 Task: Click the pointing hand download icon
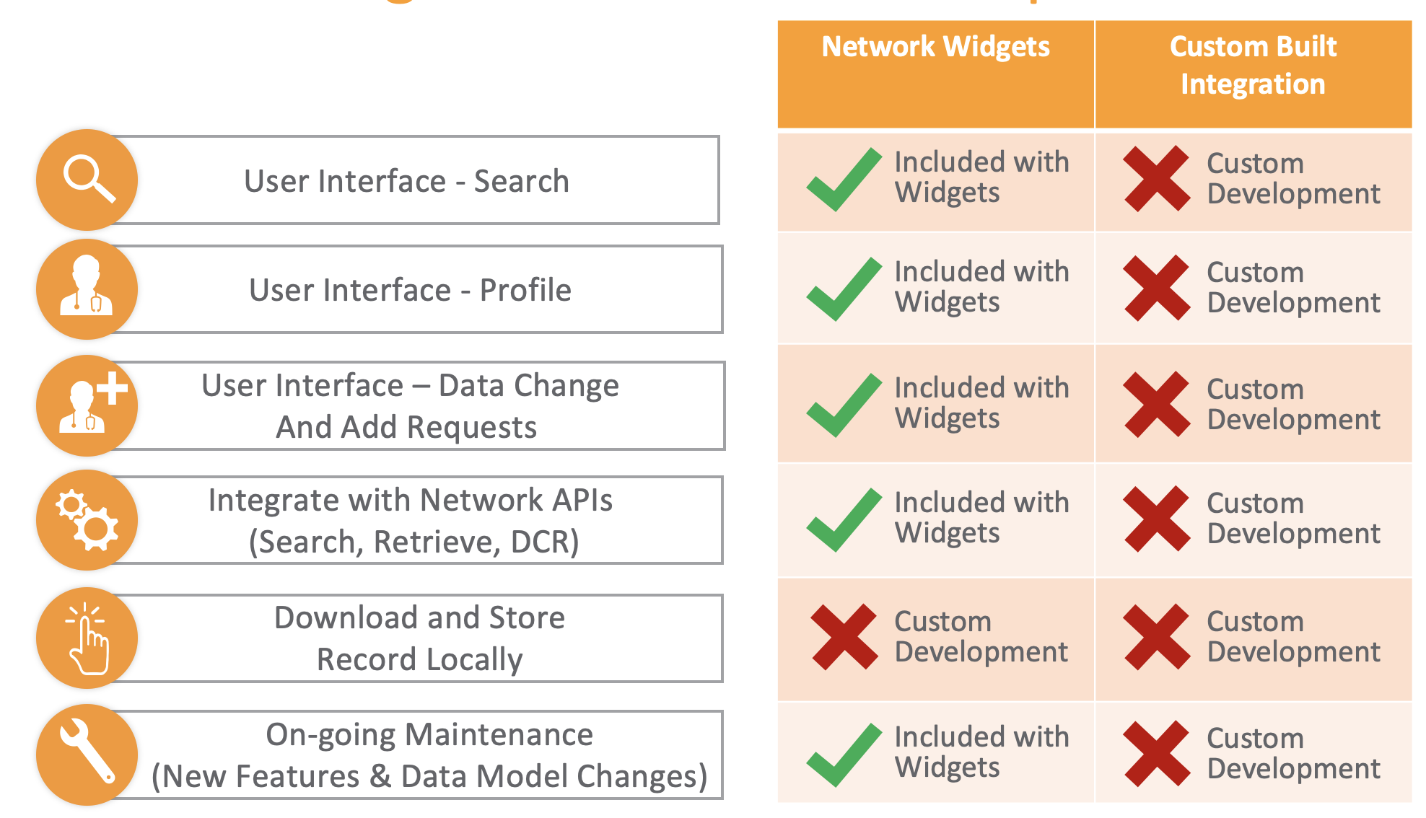(x=87, y=638)
